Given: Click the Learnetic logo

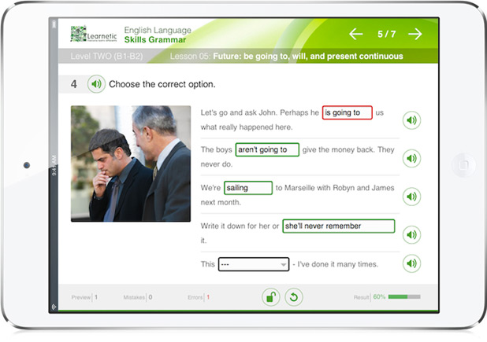Looking at the screenshot, I should pyautogui.click(x=94, y=34).
